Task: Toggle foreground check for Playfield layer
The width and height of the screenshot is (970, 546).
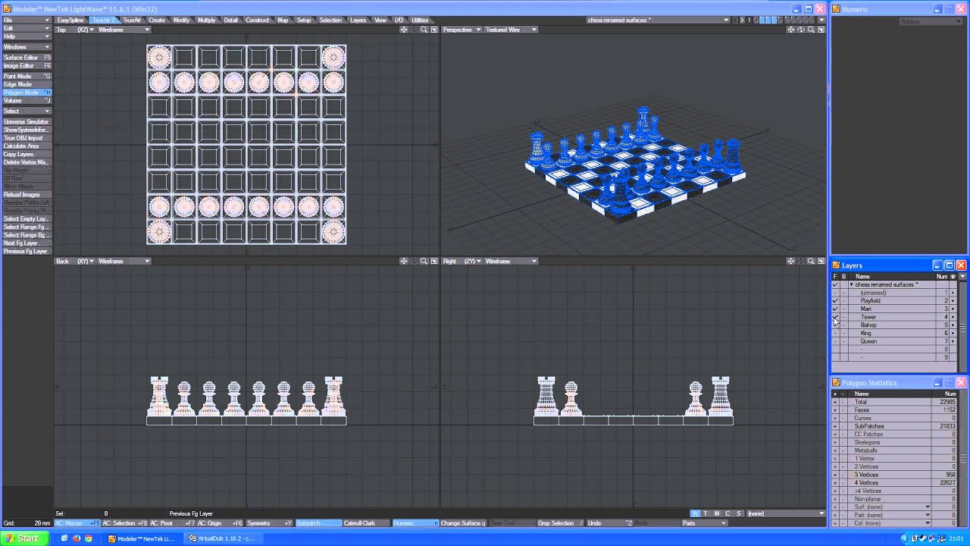Action: (835, 301)
